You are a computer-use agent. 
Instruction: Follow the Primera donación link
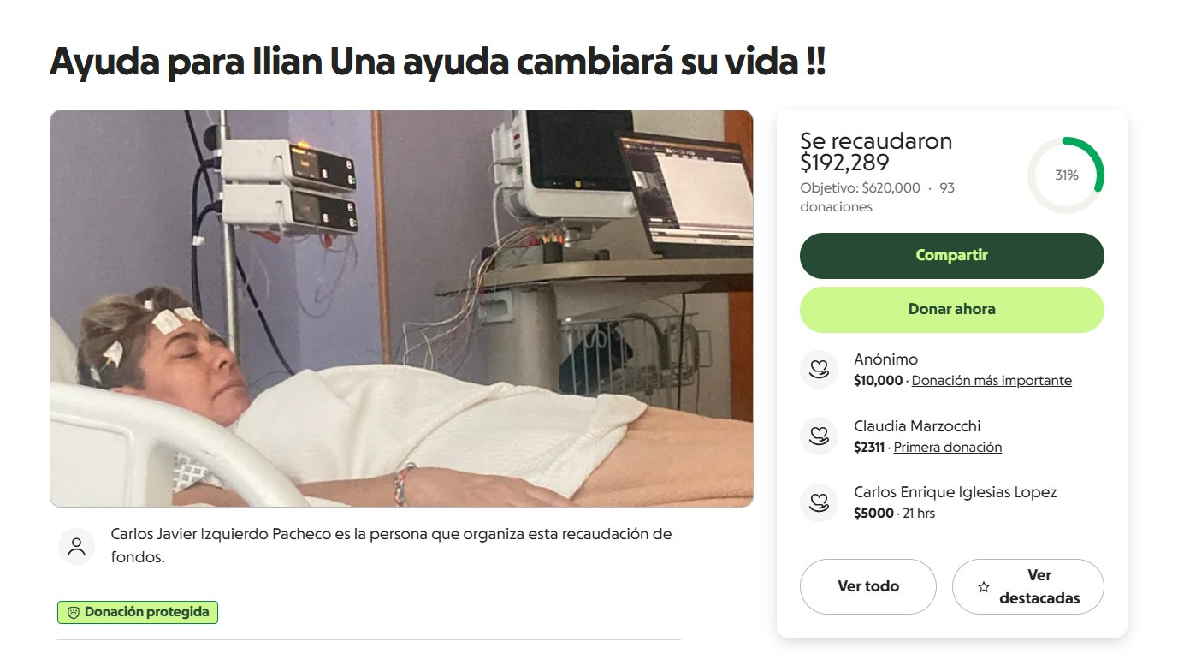coord(948,448)
